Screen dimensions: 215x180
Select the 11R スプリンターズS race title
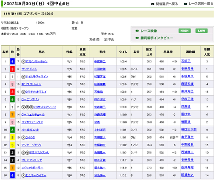click(x=29, y=14)
